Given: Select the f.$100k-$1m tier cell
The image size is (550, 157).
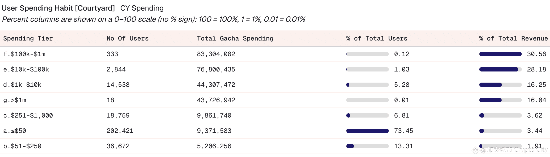Looking at the screenshot, I should pyautogui.click(x=24, y=54).
